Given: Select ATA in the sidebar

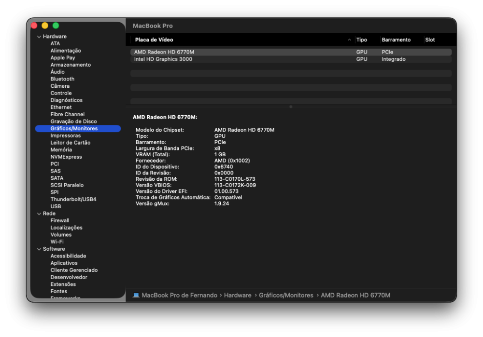Looking at the screenshot, I should click(x=55, y=44).
